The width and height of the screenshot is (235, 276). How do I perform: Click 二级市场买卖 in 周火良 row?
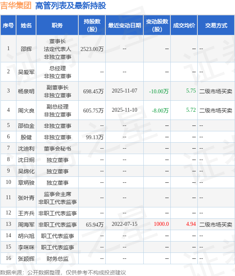(216, 111)
